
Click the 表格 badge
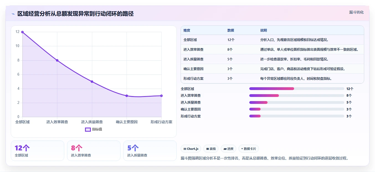[211, 149]
